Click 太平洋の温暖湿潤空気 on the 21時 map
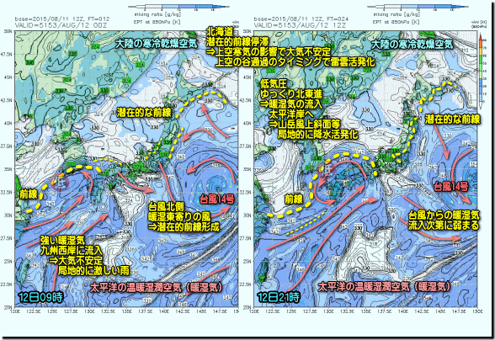495x340 pixels. (384, 287)
